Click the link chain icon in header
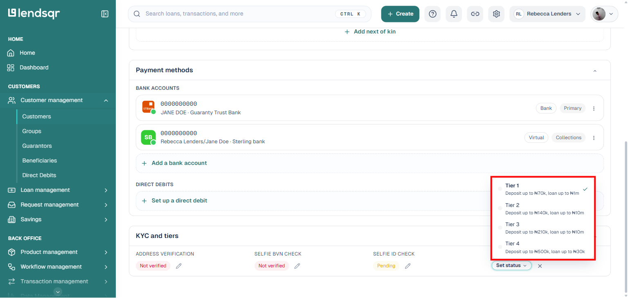Screen dimensions: 628x298 [x=475, y=14]
